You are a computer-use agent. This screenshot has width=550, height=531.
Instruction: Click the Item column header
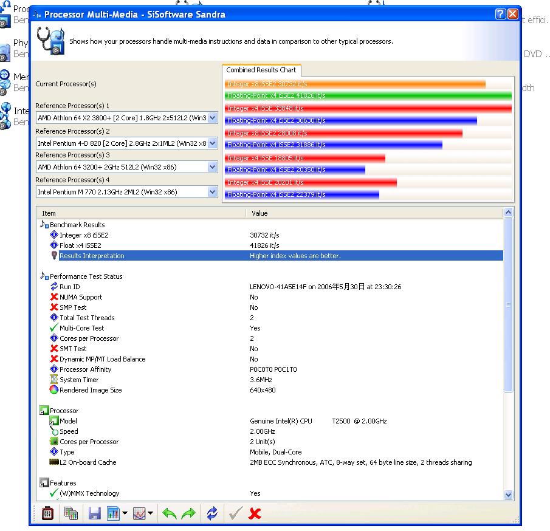[49, 213]
